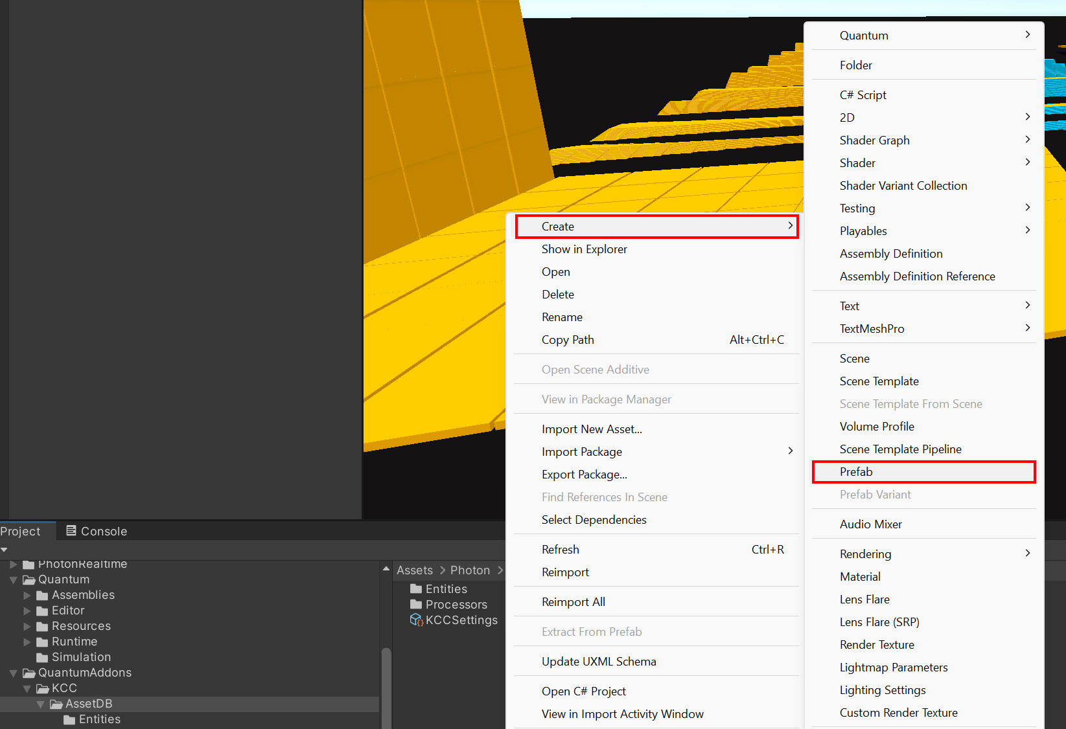The height and width of the screenshot is (729, 1066).
Task: Choose Material in the Create submenu
Action: [x=860, y=577]
